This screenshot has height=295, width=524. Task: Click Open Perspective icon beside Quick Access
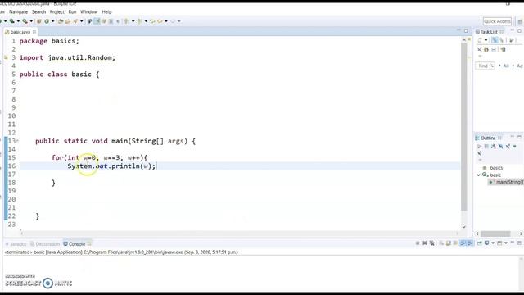point(520,21)
